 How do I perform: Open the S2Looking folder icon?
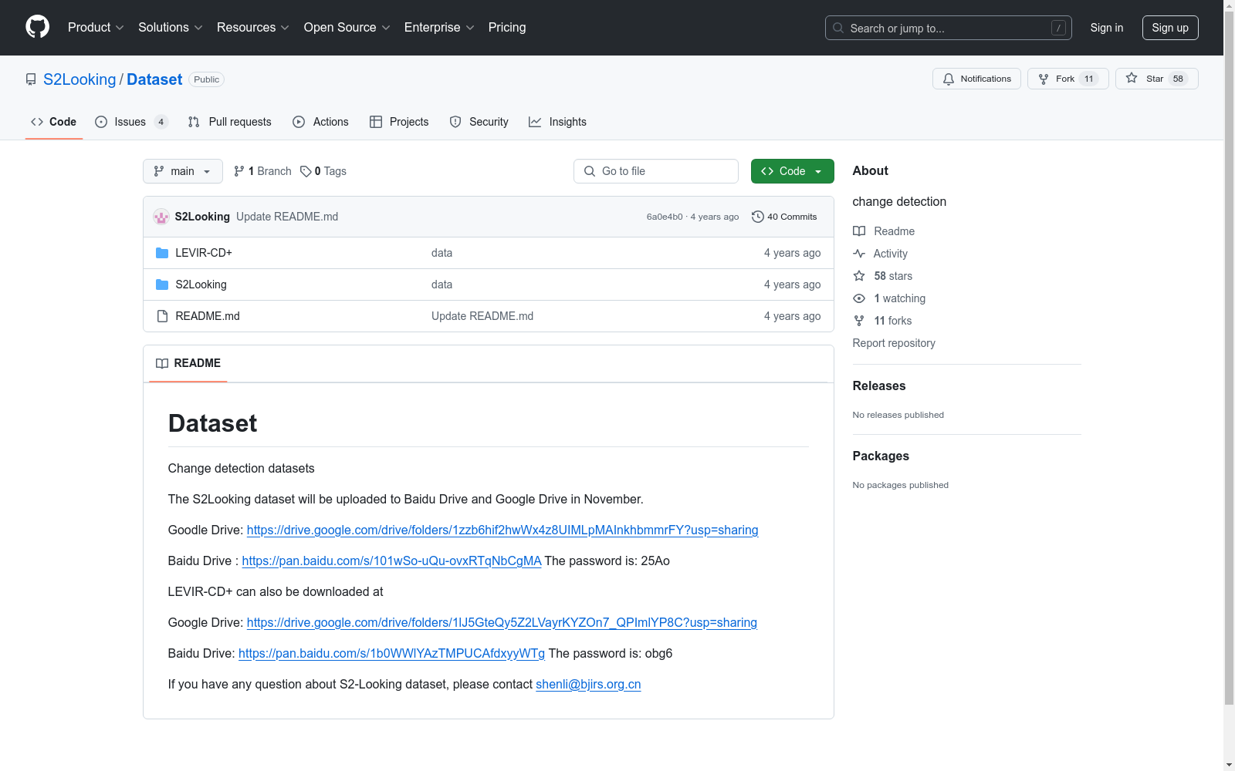(162, 284)
